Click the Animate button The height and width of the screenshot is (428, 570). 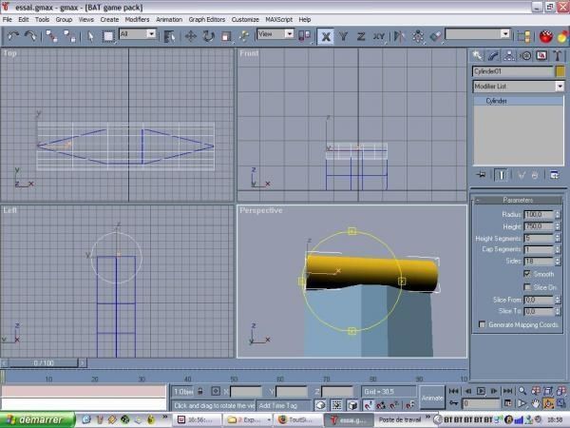[x=432, y=398]
